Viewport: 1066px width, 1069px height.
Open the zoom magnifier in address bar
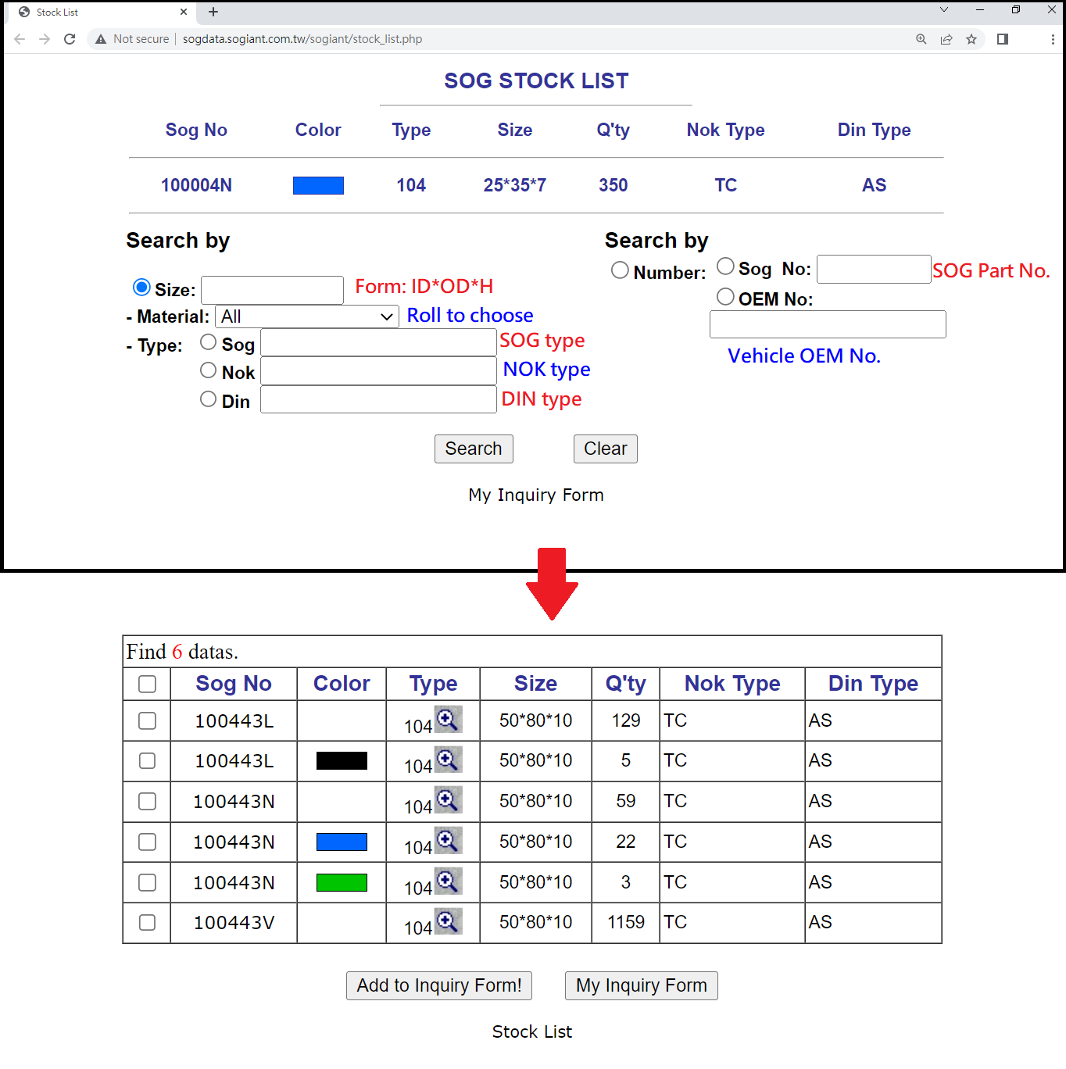point(921,39)
